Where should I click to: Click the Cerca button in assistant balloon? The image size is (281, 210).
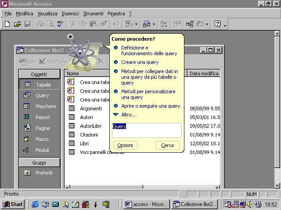click(x=168, y=145)
